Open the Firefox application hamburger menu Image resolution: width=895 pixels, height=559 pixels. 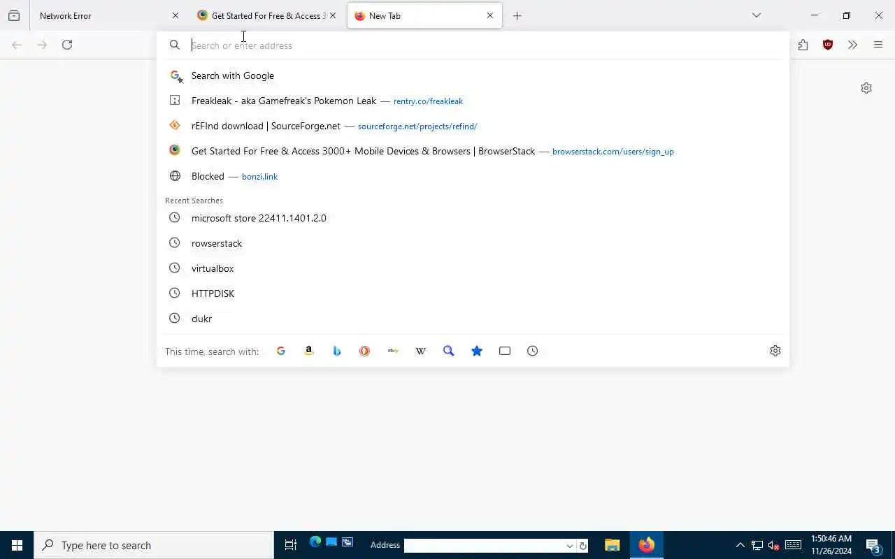pos(878,45)
